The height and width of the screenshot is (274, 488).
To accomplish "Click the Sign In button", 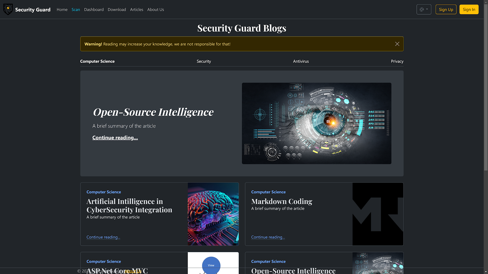I will pyautogui.click(x=469, y=9).
